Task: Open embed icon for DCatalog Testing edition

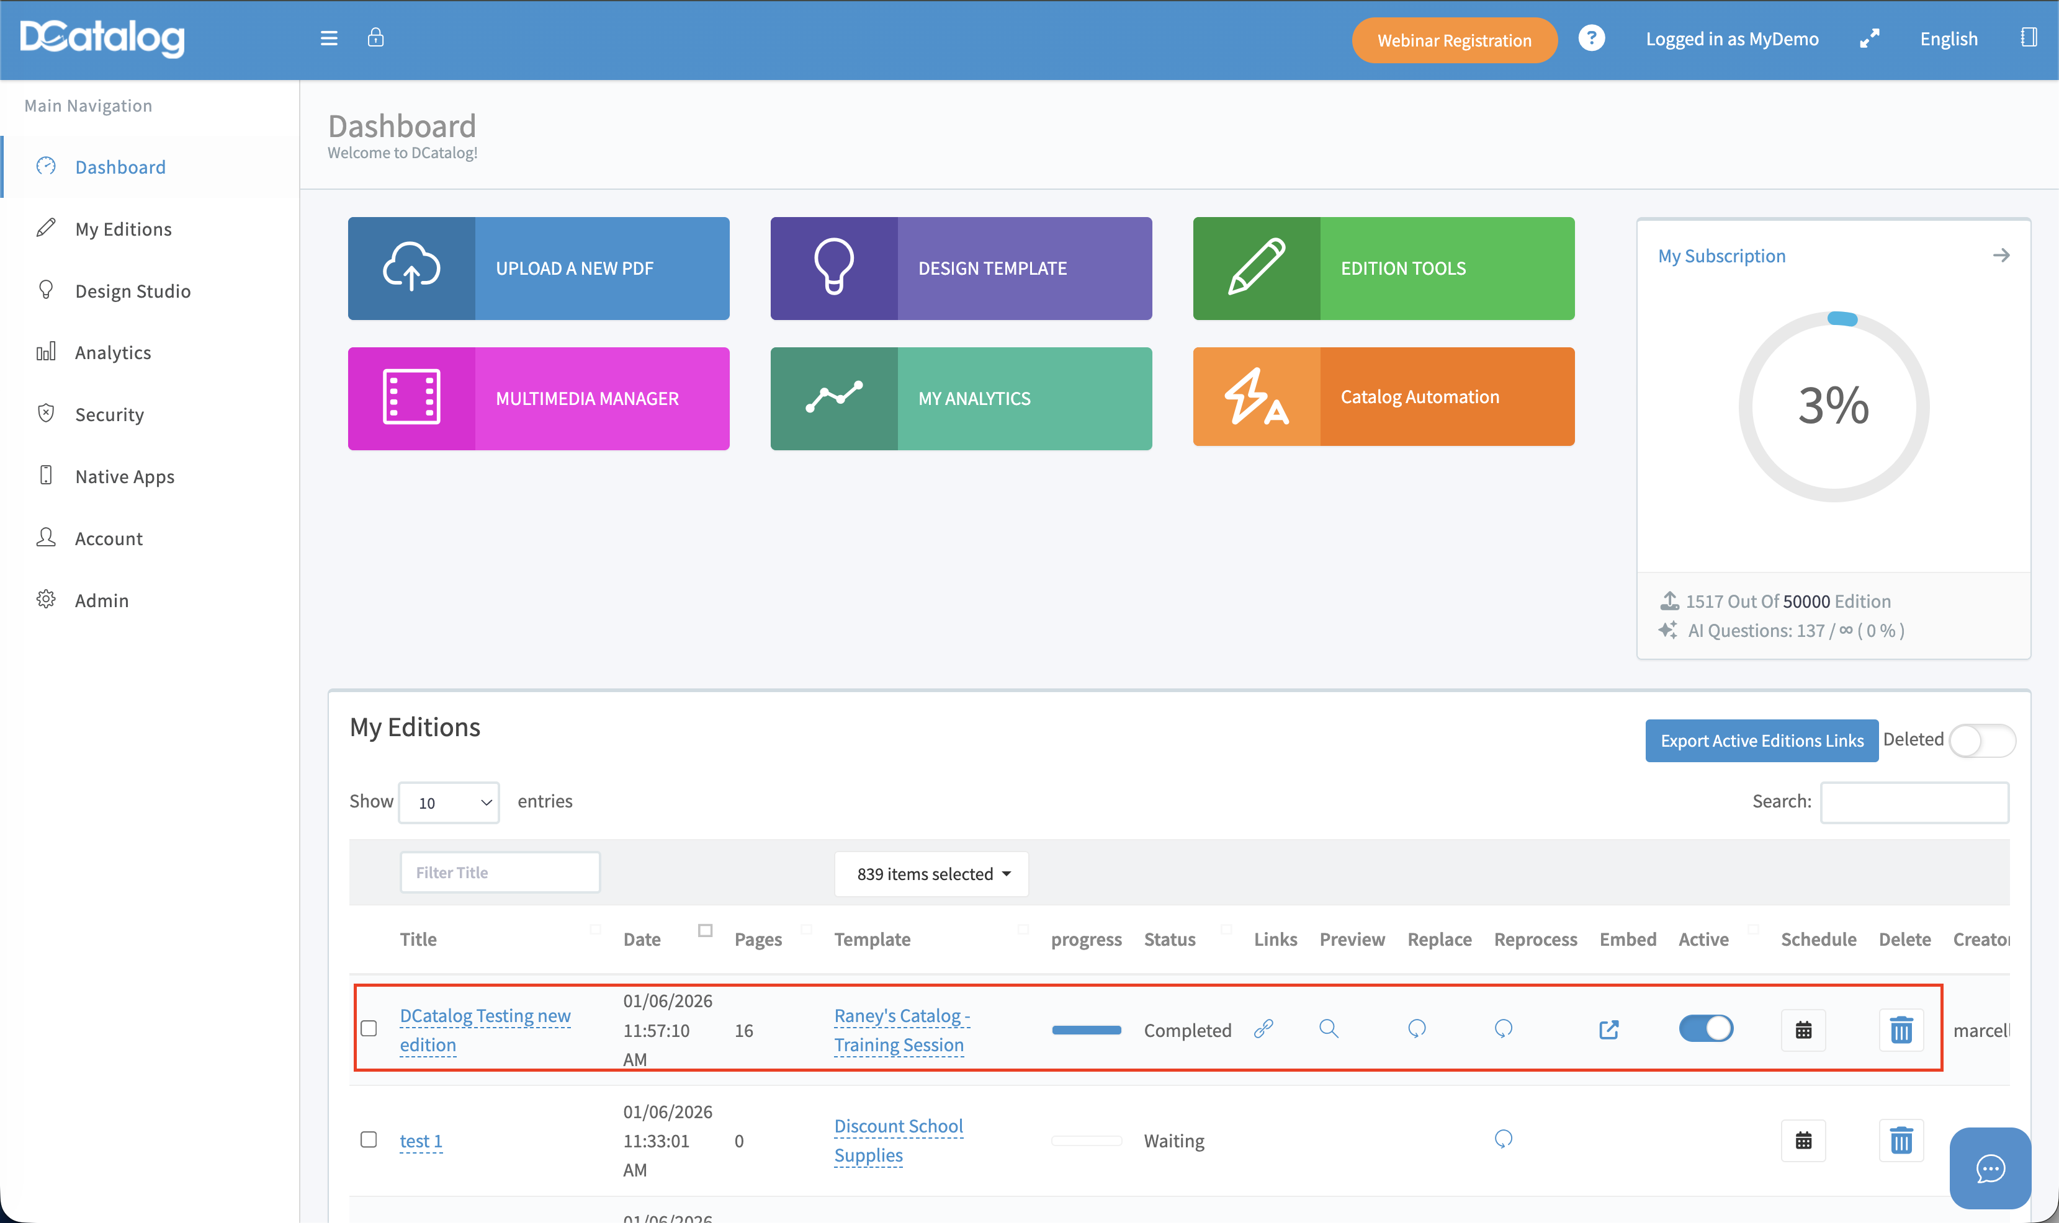Action: point(1608,1030)
